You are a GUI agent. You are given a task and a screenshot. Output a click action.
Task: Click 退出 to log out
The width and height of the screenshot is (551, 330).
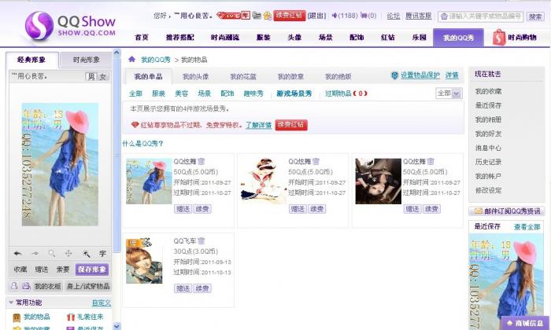click(x=316, y=16)
